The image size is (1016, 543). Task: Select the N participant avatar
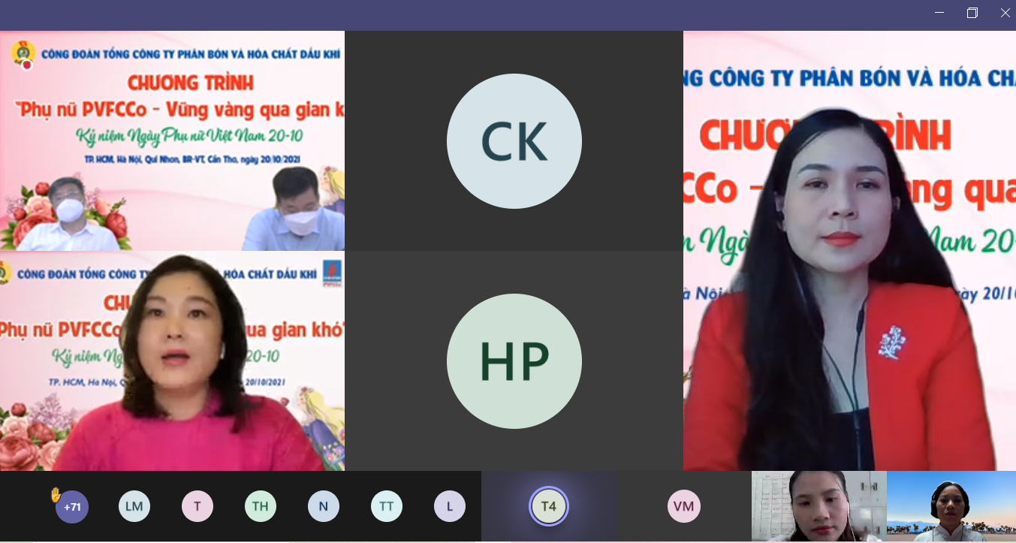coord(324,506)
